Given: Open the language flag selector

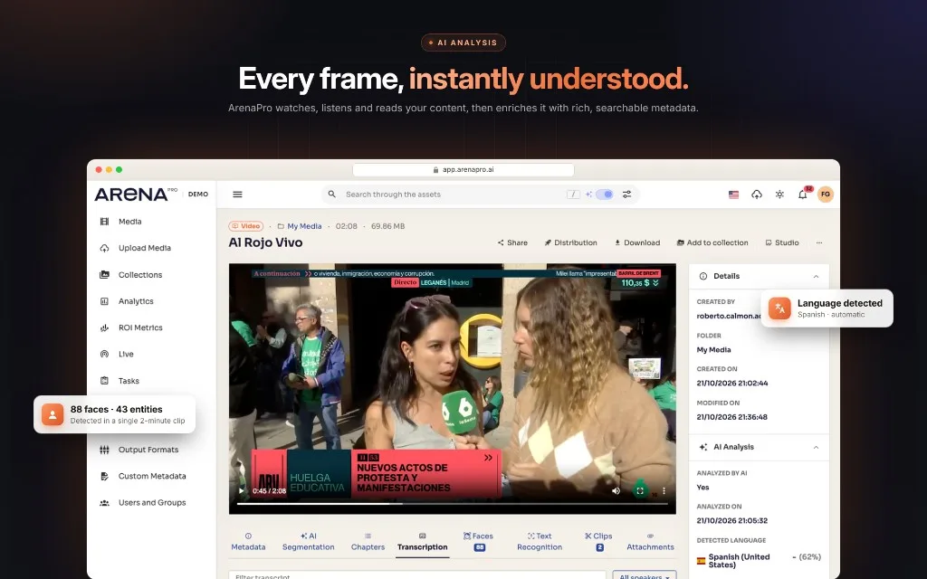Looking at the screenshot, I should (733, 195).
